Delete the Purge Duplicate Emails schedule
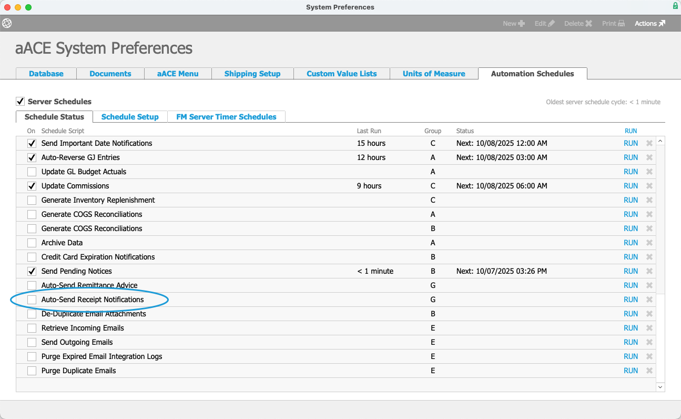681x419 pixels. tap(649, 371)
